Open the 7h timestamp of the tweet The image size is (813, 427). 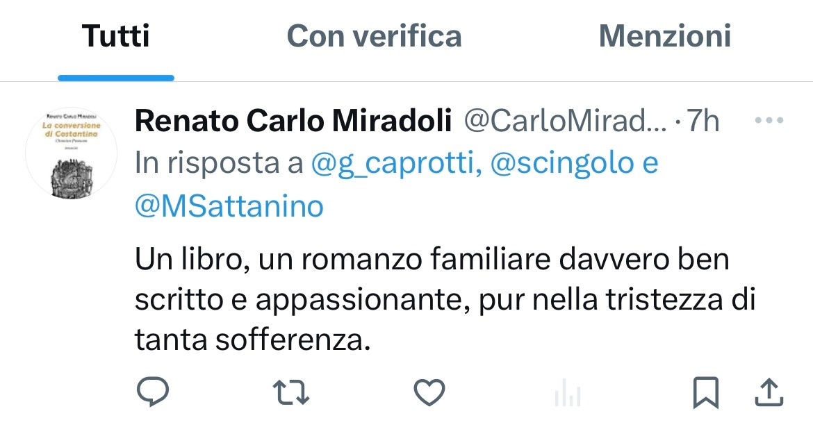tap(703, 122)
